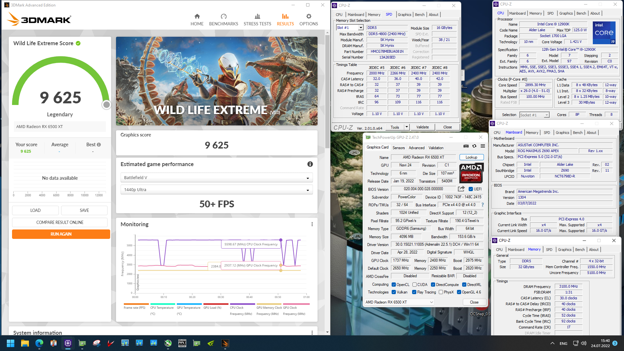Click the LOAD button in 3DMark
This screenshot has height=351, width=624.
(35, 210)
